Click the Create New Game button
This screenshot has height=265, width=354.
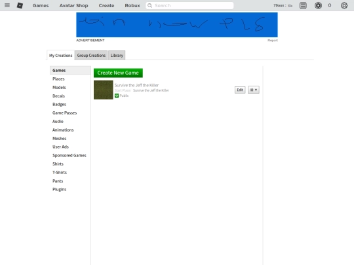(118, 73)
